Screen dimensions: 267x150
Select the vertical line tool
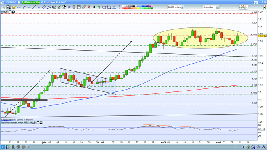tap(39, 7)
